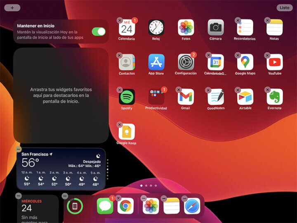Delete Home-screen Notas app using its X badge

[267, 20]
